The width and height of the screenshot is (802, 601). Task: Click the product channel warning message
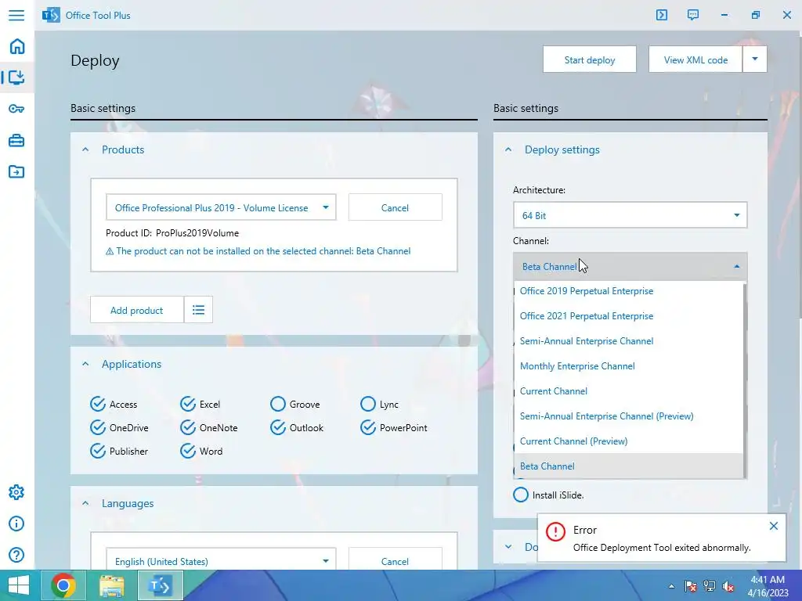pos(258,251)
